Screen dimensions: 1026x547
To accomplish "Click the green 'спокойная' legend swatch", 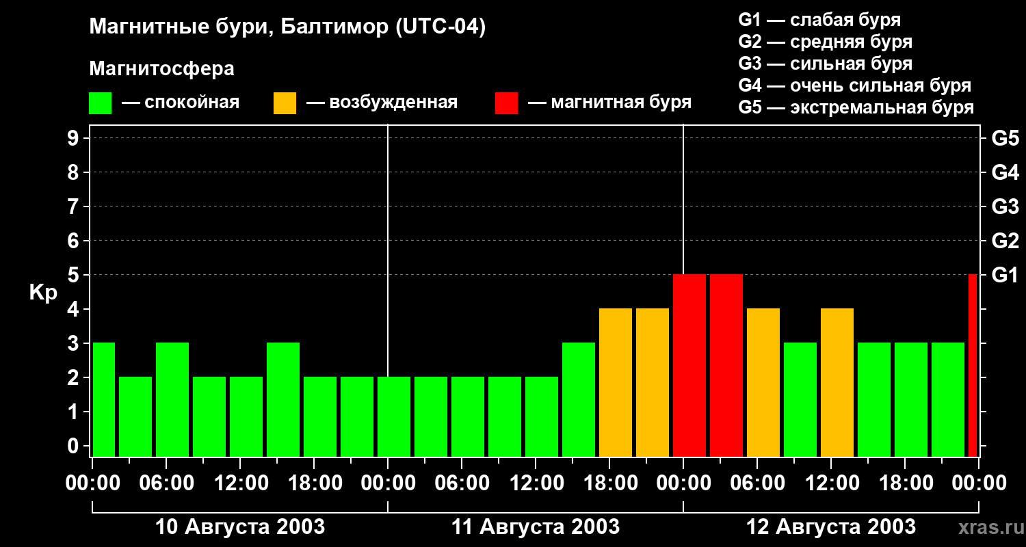I will click(100, 103).
